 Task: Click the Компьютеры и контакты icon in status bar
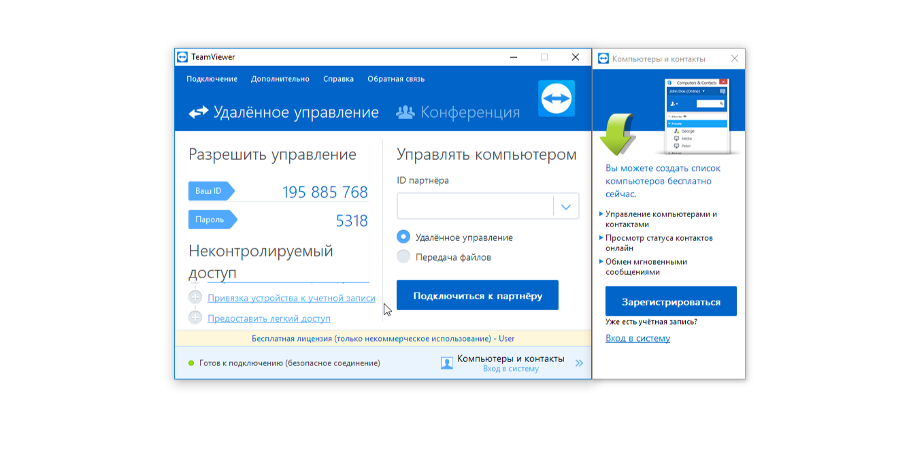click(446, 363)
